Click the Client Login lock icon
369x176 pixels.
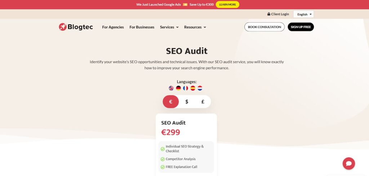point(269,14)
